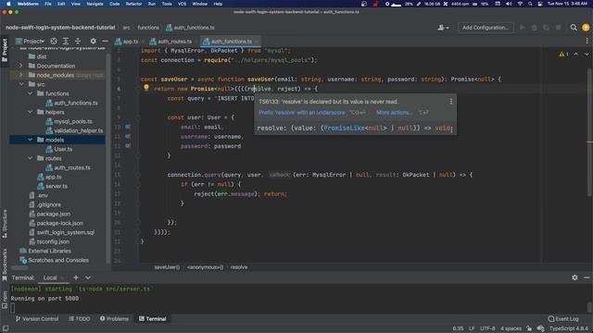Open the Problems tool window button
The width and height of the screenshot is (593, 333).
click(x=114, y=318)
